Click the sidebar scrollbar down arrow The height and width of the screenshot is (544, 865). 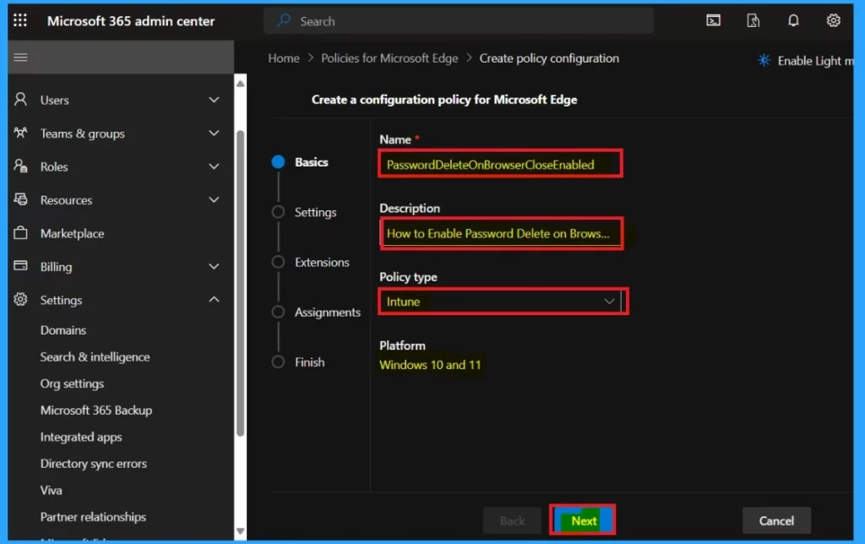point(241,530)
